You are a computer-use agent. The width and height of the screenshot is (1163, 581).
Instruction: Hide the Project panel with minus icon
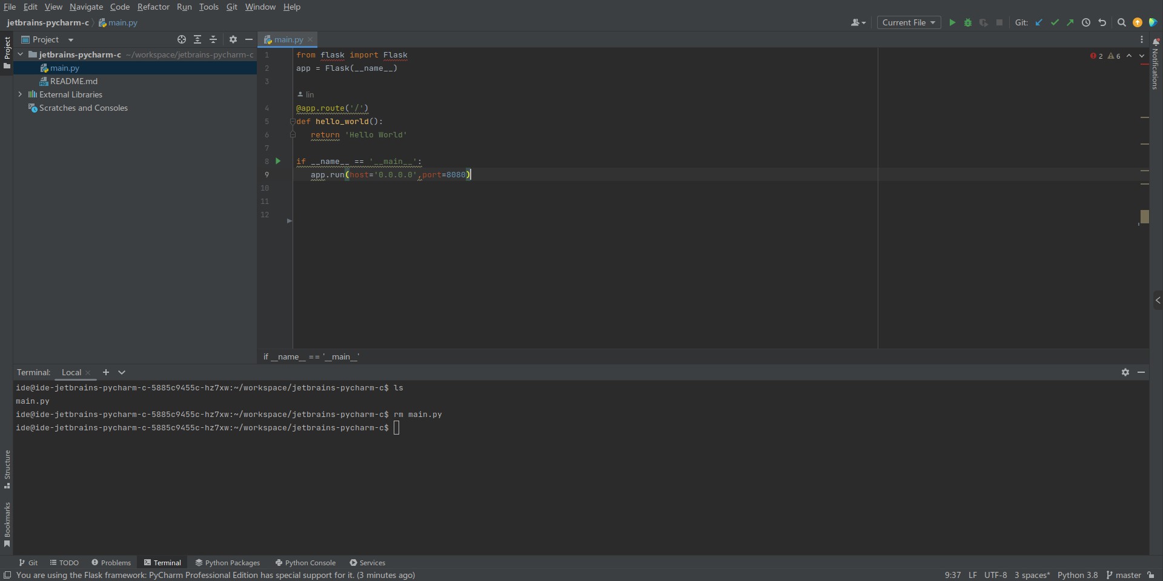point(248,39)
